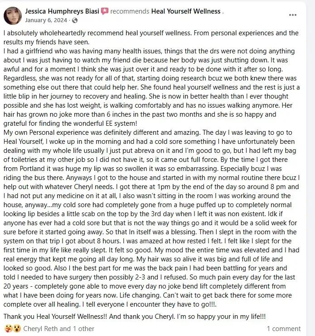Click the wow face reaction emoji
315x336 pixels.
click(17, 328)
